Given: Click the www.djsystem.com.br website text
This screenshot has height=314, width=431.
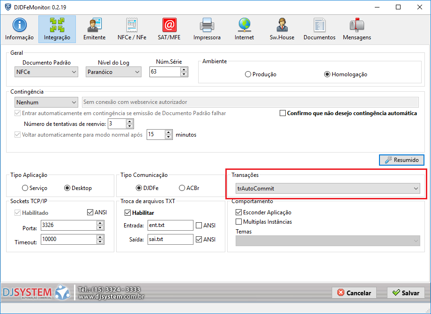Looking at the screenshot, I should pyautogui.click(x=111, y=297).
